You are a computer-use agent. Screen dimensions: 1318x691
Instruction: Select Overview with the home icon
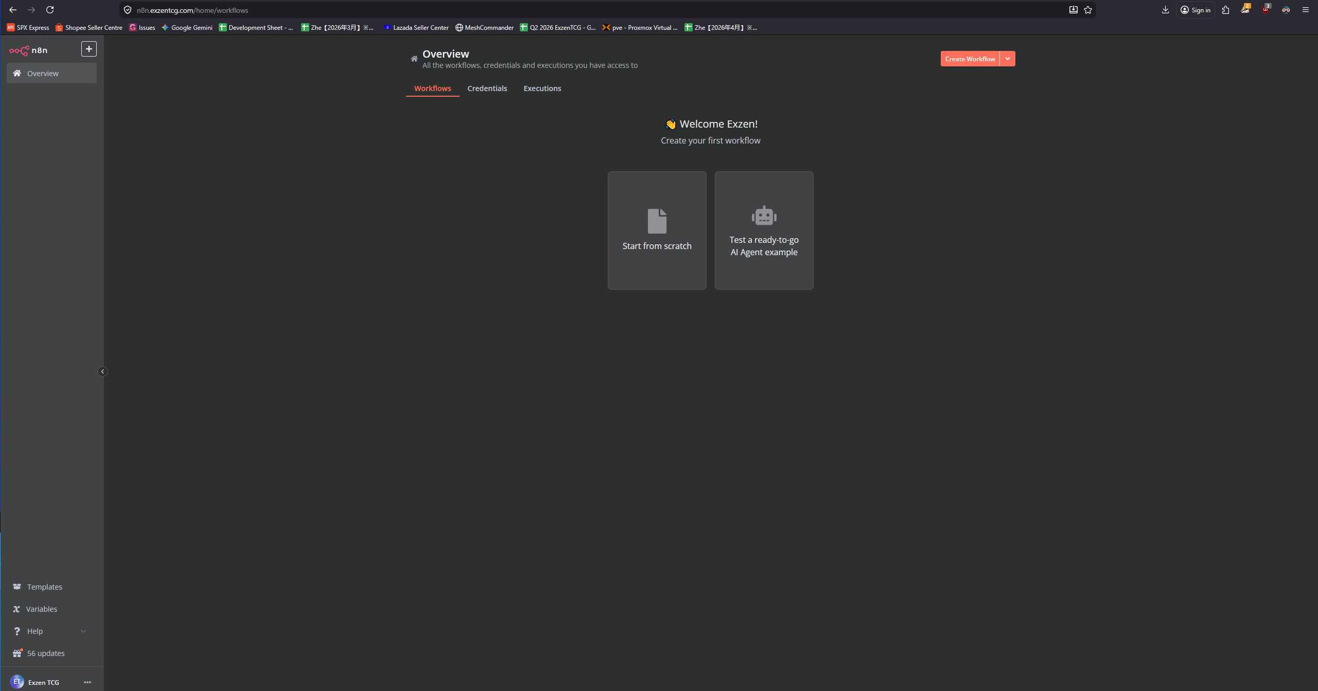pyautogui.click(x=43, y=73)
